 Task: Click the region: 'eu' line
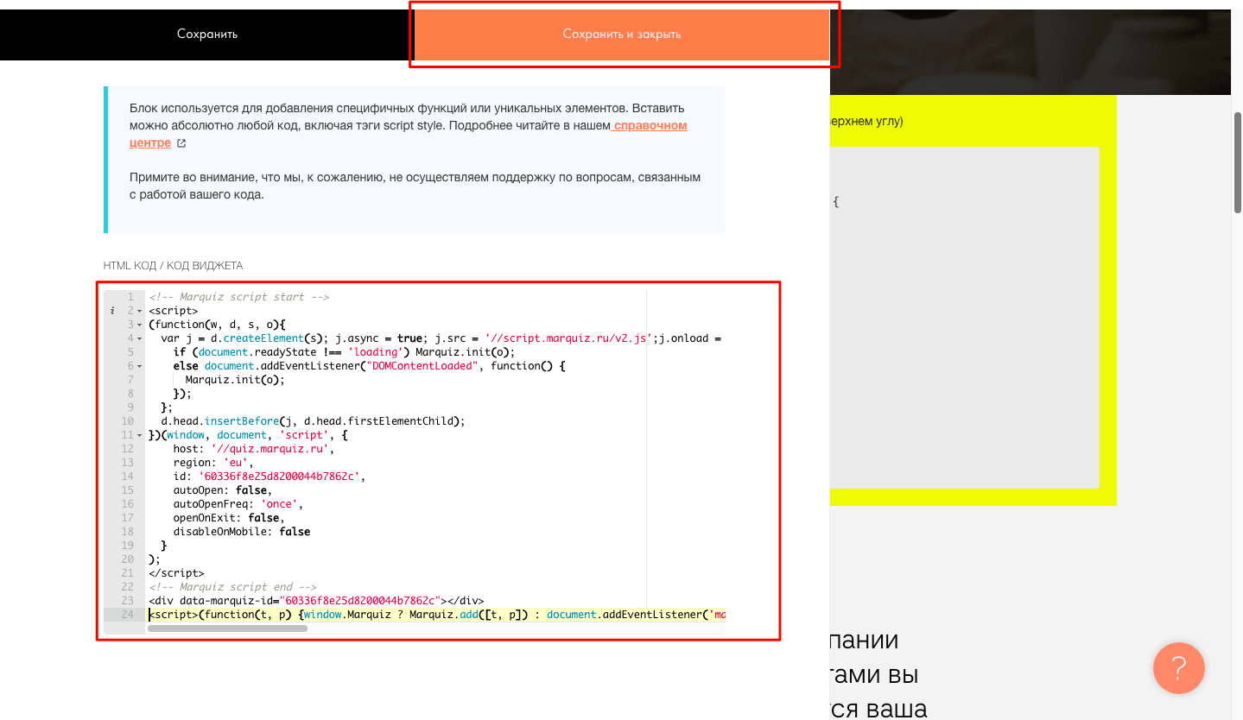tap(213, 463)
